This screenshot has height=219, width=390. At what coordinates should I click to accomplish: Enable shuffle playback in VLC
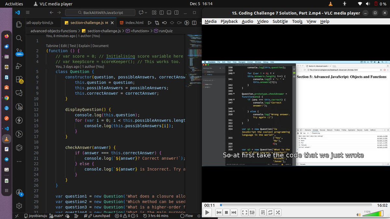click(278, 212)
